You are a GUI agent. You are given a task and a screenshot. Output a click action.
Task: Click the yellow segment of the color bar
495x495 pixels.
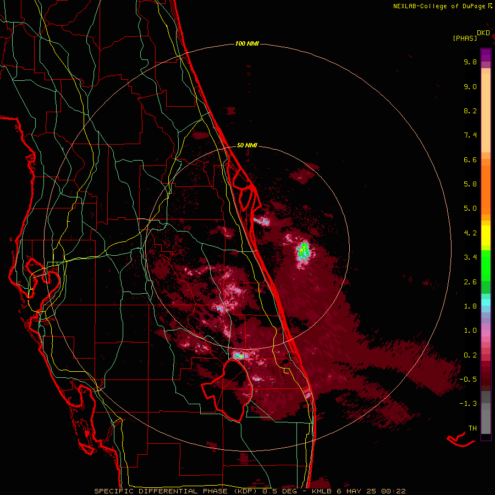[x=486, y=235]
